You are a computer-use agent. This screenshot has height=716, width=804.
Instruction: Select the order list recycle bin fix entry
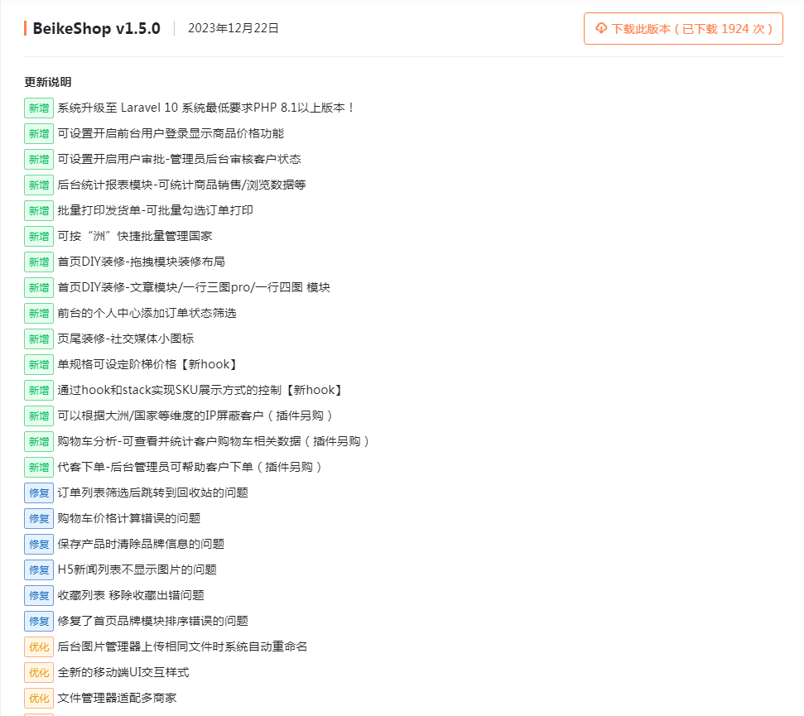pos(154,493)
